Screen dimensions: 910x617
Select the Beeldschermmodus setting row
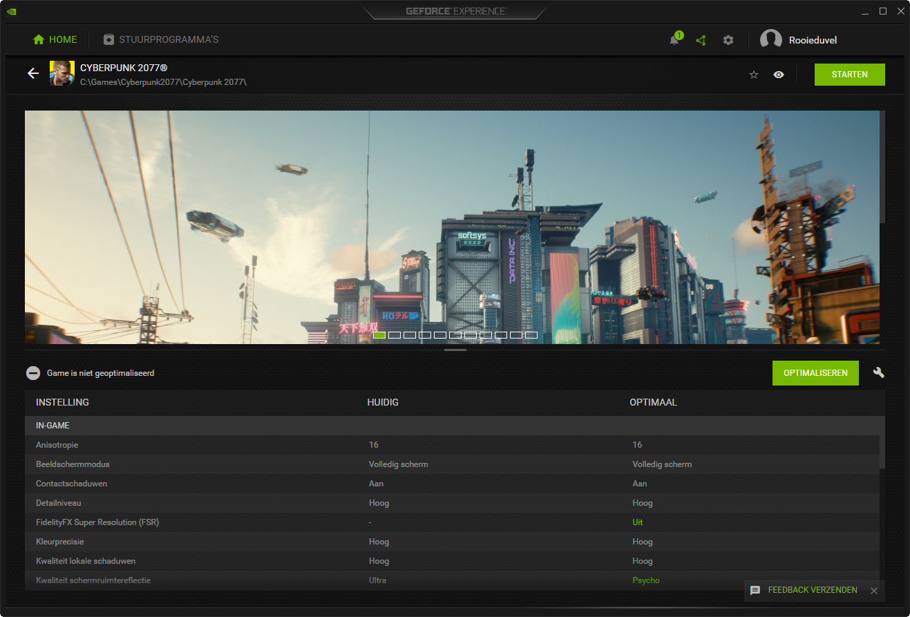pyautogui.click(x=452, y=464)
